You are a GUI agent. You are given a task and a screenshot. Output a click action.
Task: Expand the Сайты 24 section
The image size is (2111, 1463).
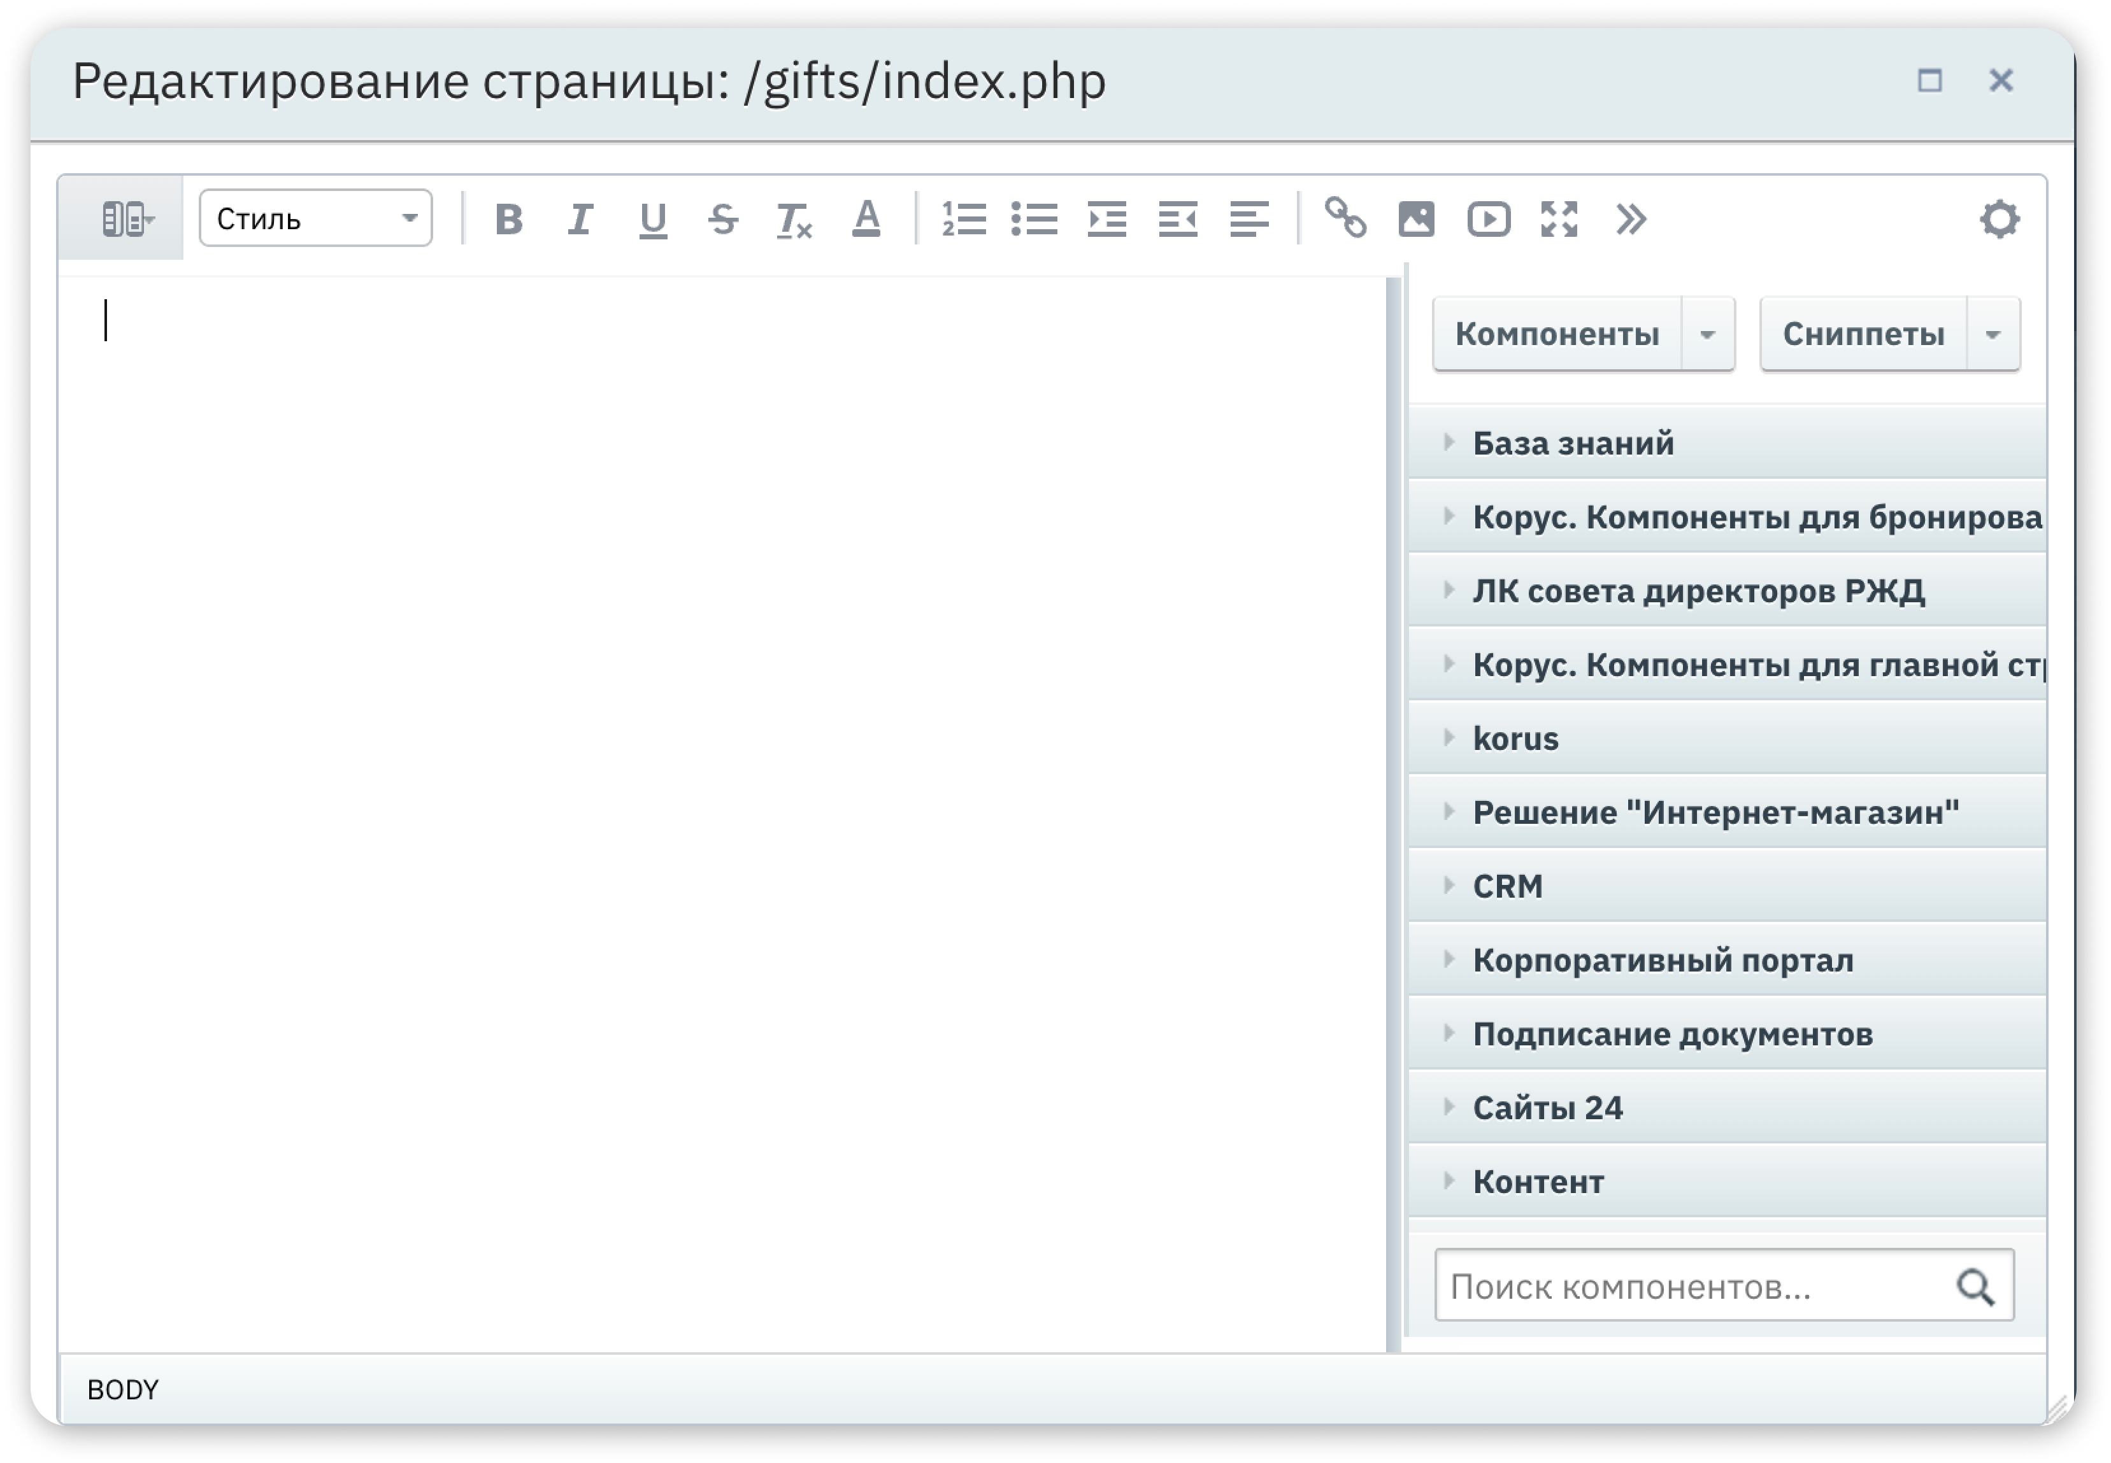point(1728,1107)
